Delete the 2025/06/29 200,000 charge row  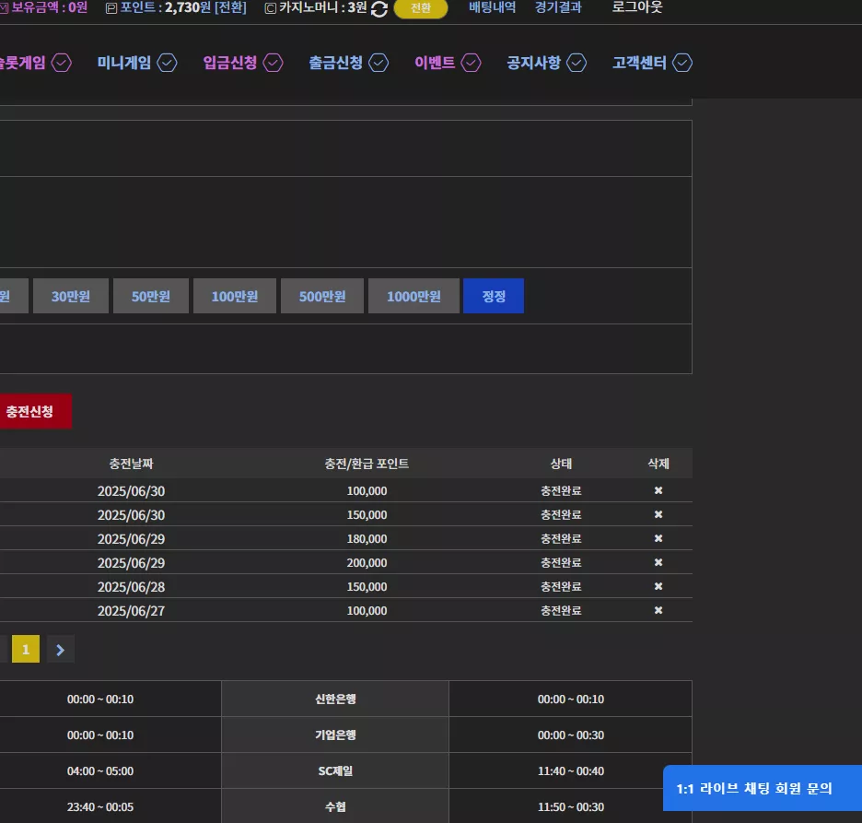pyautogui.click(x=658, y=562)
